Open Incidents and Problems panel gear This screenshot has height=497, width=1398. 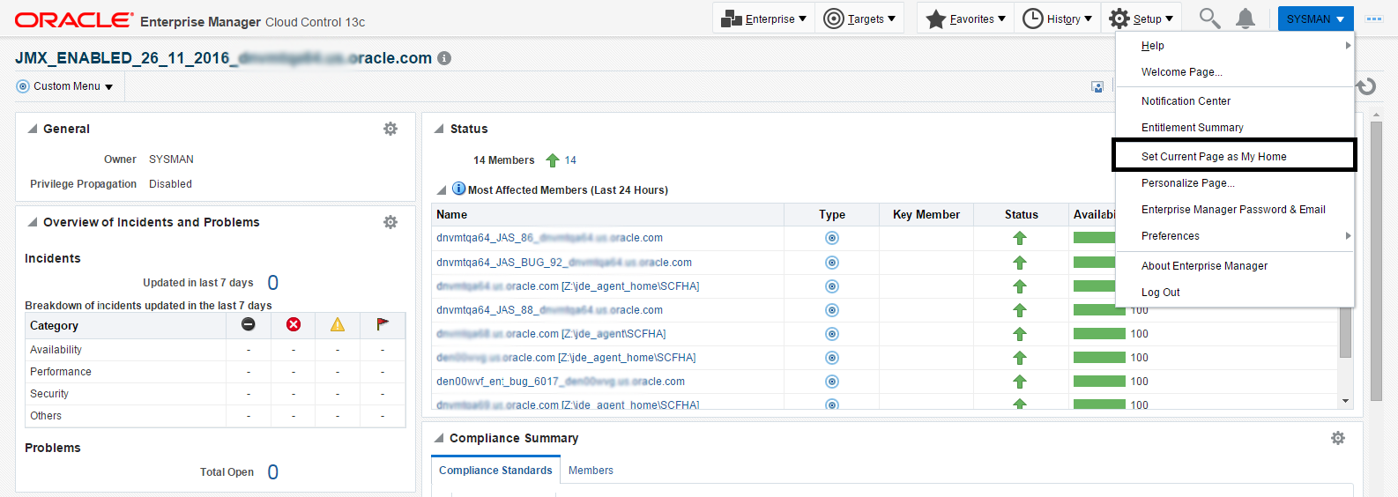(390, 222)
